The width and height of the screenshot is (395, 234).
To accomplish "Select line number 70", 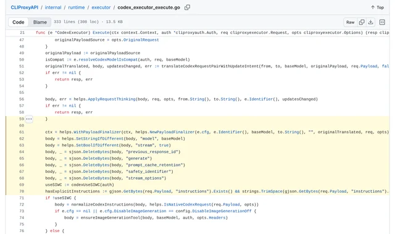I will (x=22, y=191).
